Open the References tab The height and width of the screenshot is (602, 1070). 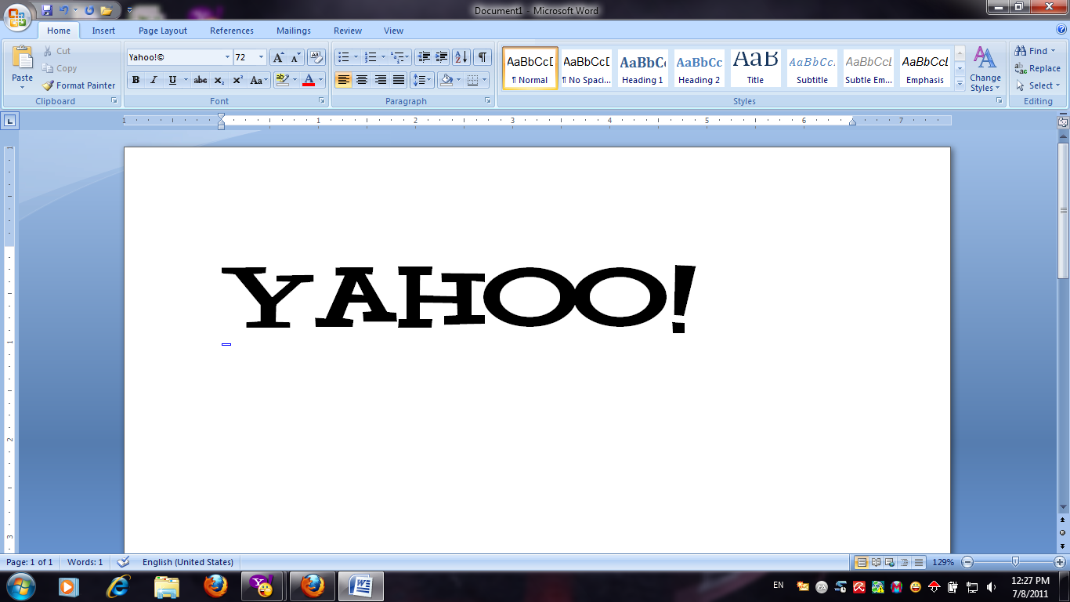point(232,31)
